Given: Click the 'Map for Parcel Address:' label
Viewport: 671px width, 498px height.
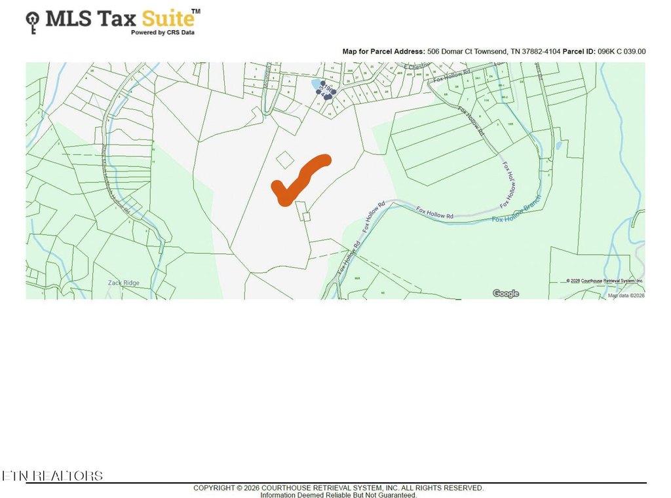Looking at the screenshot, I should point(384,51).
